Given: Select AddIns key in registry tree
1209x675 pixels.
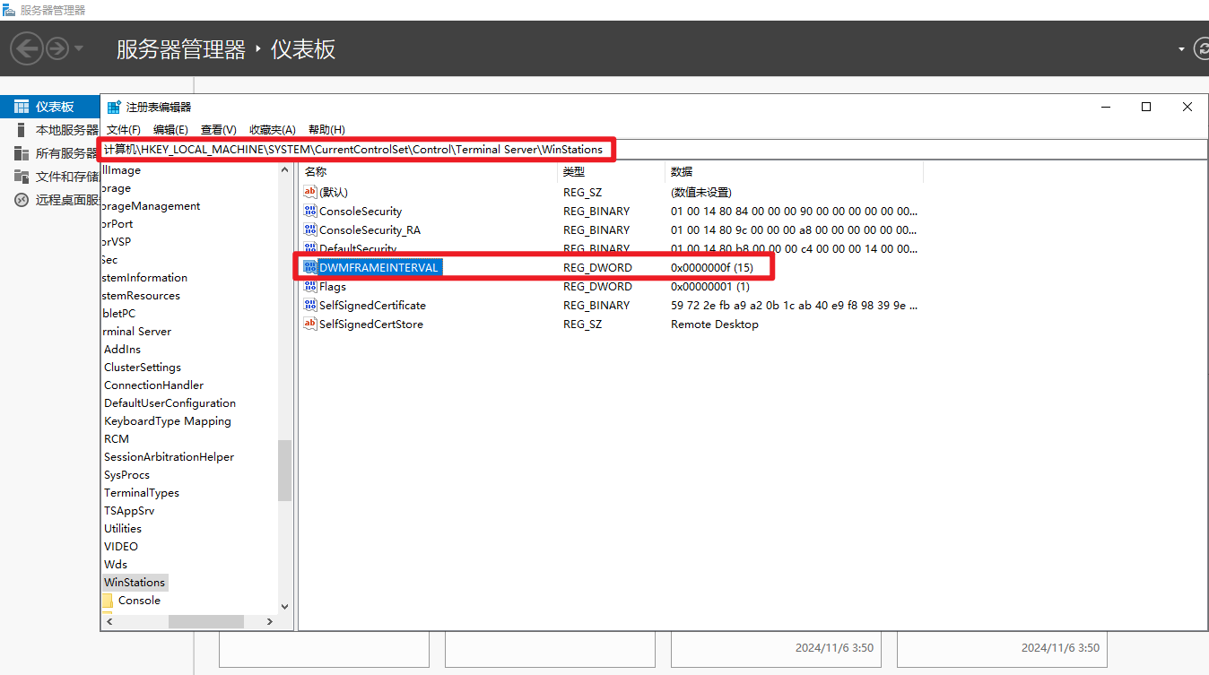Looking at the screenshot, I should [122, 350].
